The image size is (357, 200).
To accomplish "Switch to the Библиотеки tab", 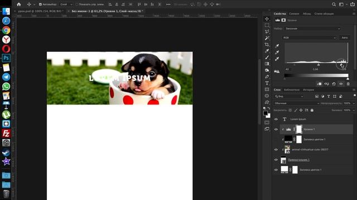I will [x=292, y=90].
